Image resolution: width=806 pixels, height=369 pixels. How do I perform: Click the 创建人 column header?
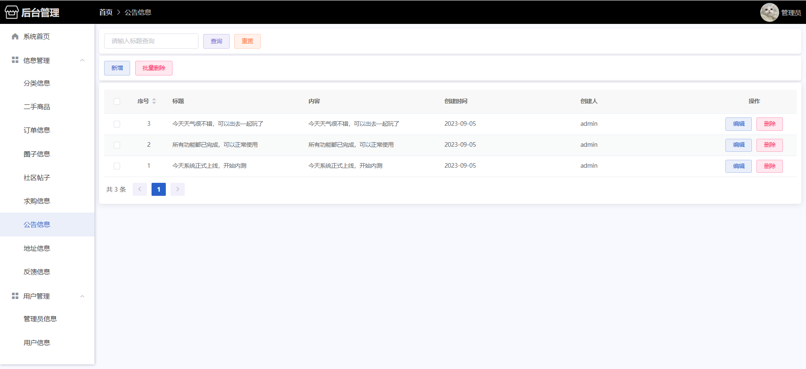589,101
